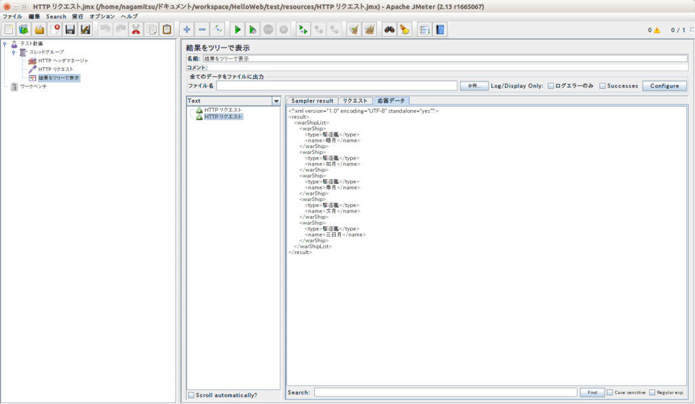695x404 pixels.
Task: Paste using the clipboard toolbar icon
Action: pos(167,30)
